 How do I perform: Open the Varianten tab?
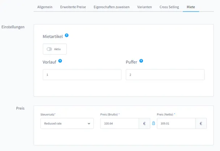coord(144,7)
